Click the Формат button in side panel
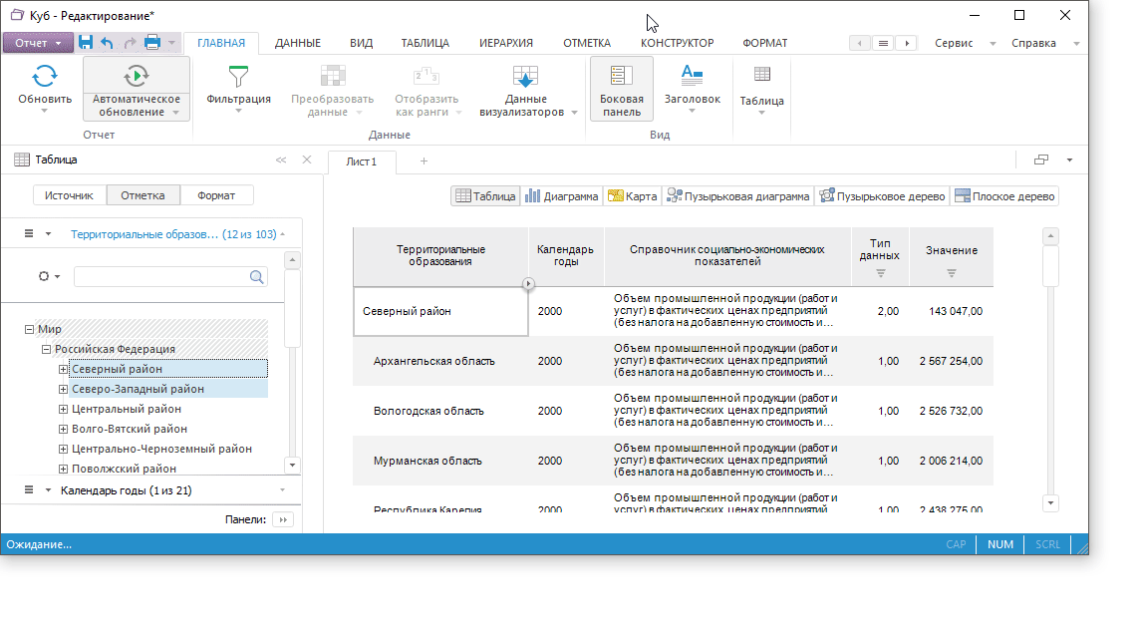 (216, 195)
